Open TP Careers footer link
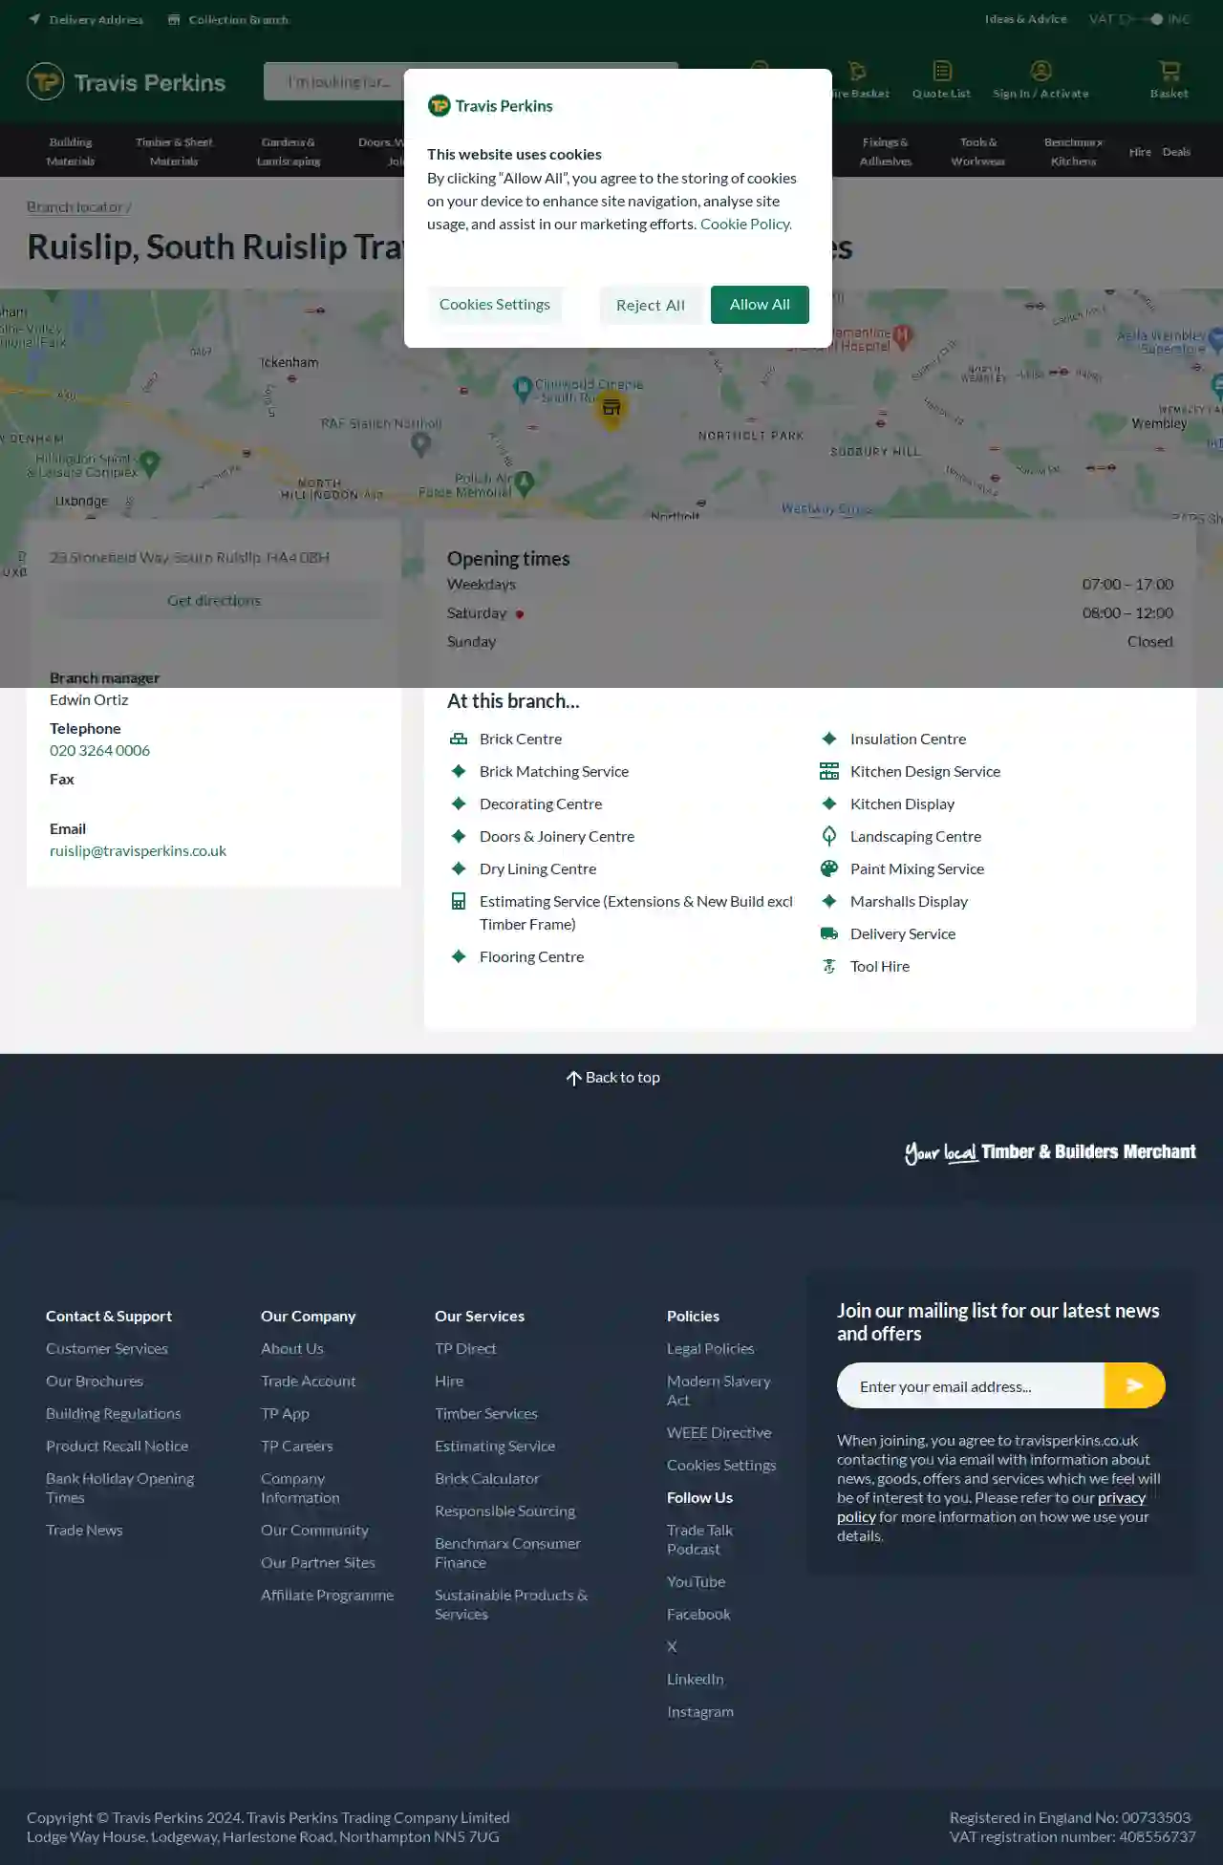This screenshot has width=1223, height=1865. [296, 1446]
